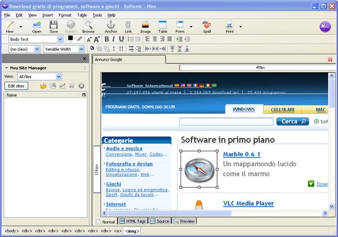
Task: Select the <img> tag in status bar
Action: 132,231
